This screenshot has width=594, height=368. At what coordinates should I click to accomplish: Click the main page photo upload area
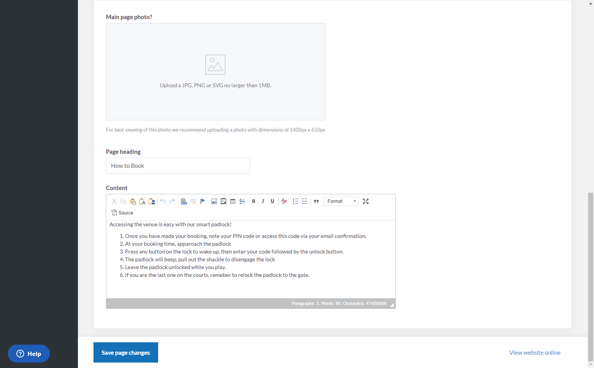[x=215, y=72]
